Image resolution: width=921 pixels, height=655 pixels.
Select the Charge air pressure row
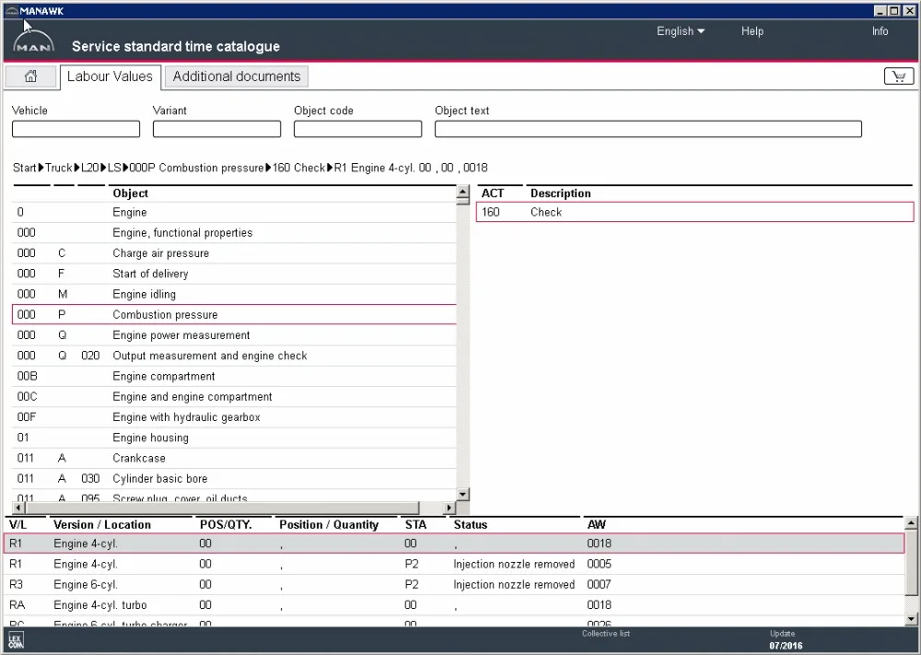point(234,253)
